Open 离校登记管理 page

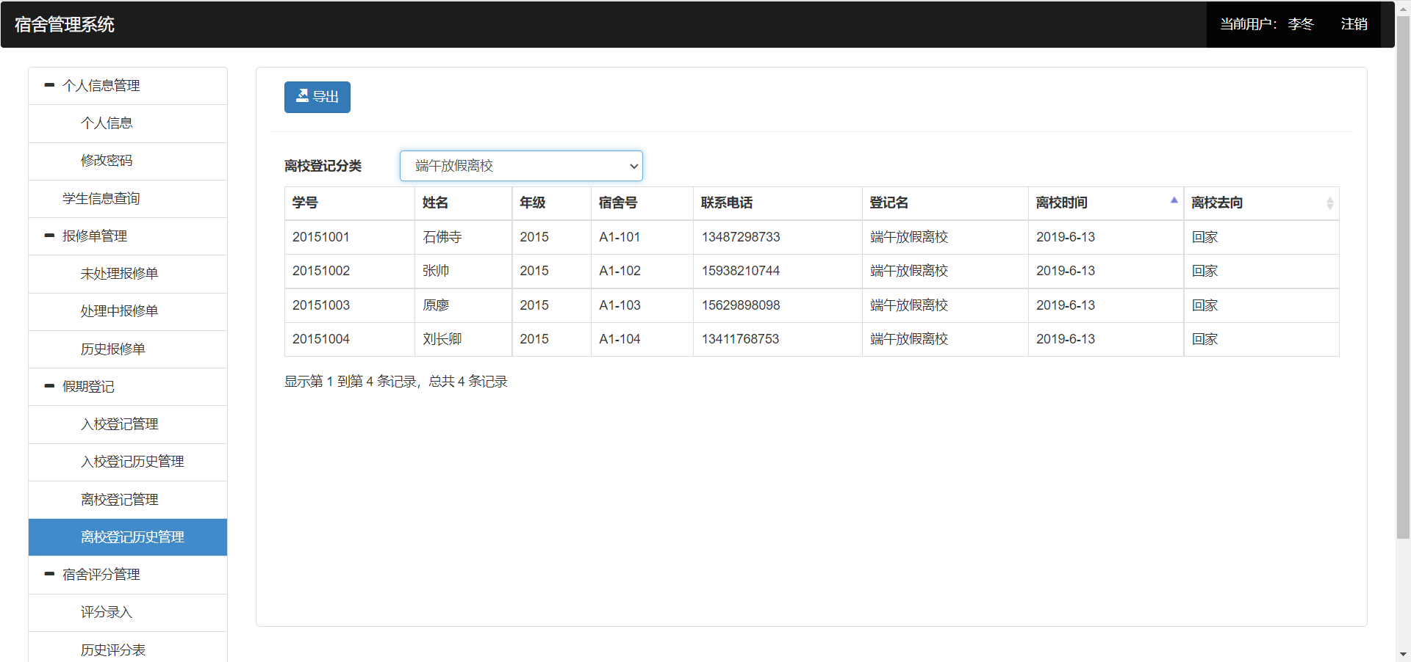click(x=128, y=500)
